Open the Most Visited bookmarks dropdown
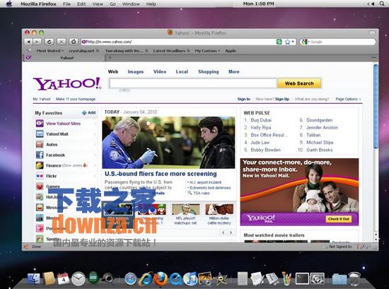389x289 pixels. (50, 51)
